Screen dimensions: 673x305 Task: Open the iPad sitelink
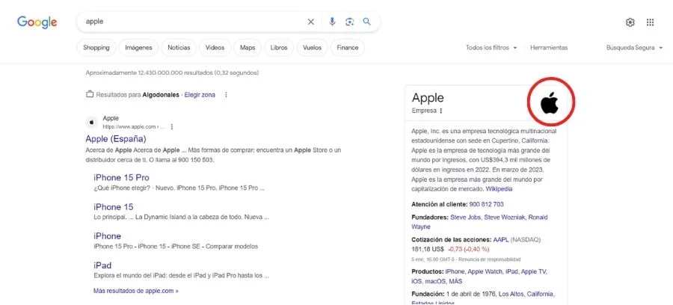102,265
